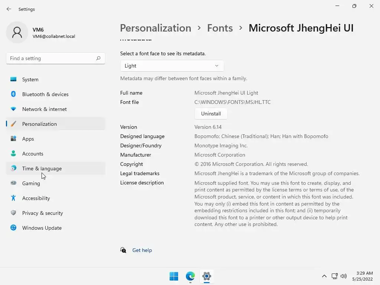This screenshot has height=285, width=380.
Task: Open Microsoft Edge from the taskbar
Action: (190, 276)
